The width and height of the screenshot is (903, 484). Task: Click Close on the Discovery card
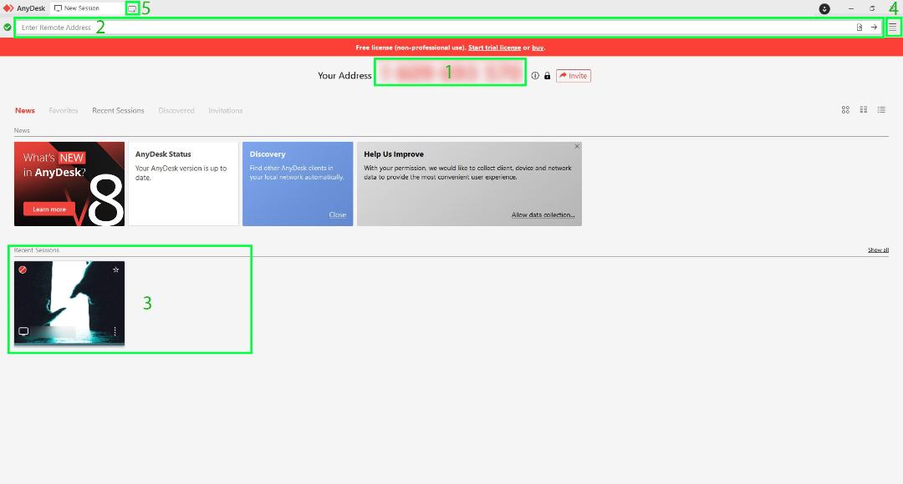(338, 215)
